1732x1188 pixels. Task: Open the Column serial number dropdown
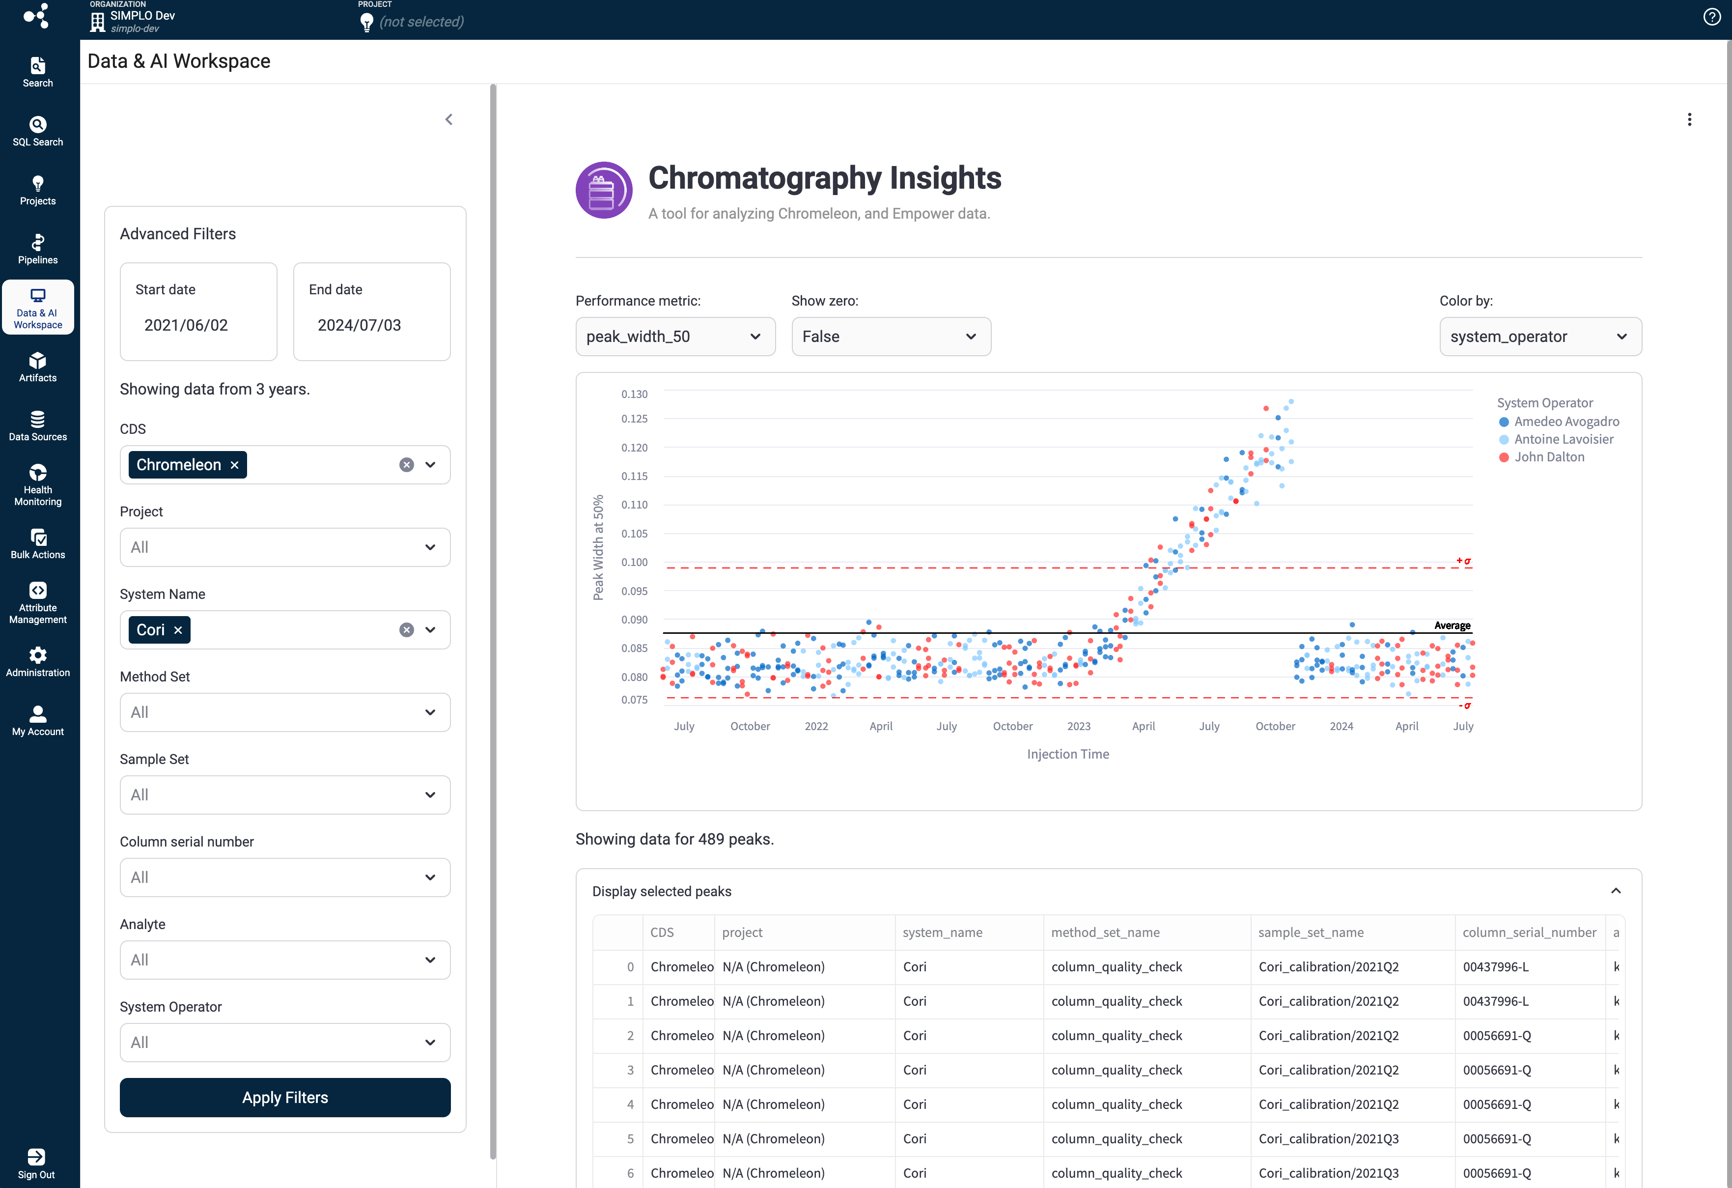point(285,877)
